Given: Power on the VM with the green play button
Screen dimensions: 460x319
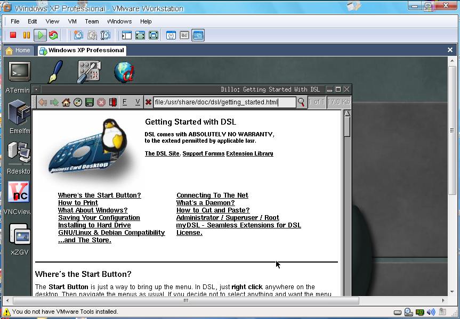Looking at the screenshot, I should point(40,35).
